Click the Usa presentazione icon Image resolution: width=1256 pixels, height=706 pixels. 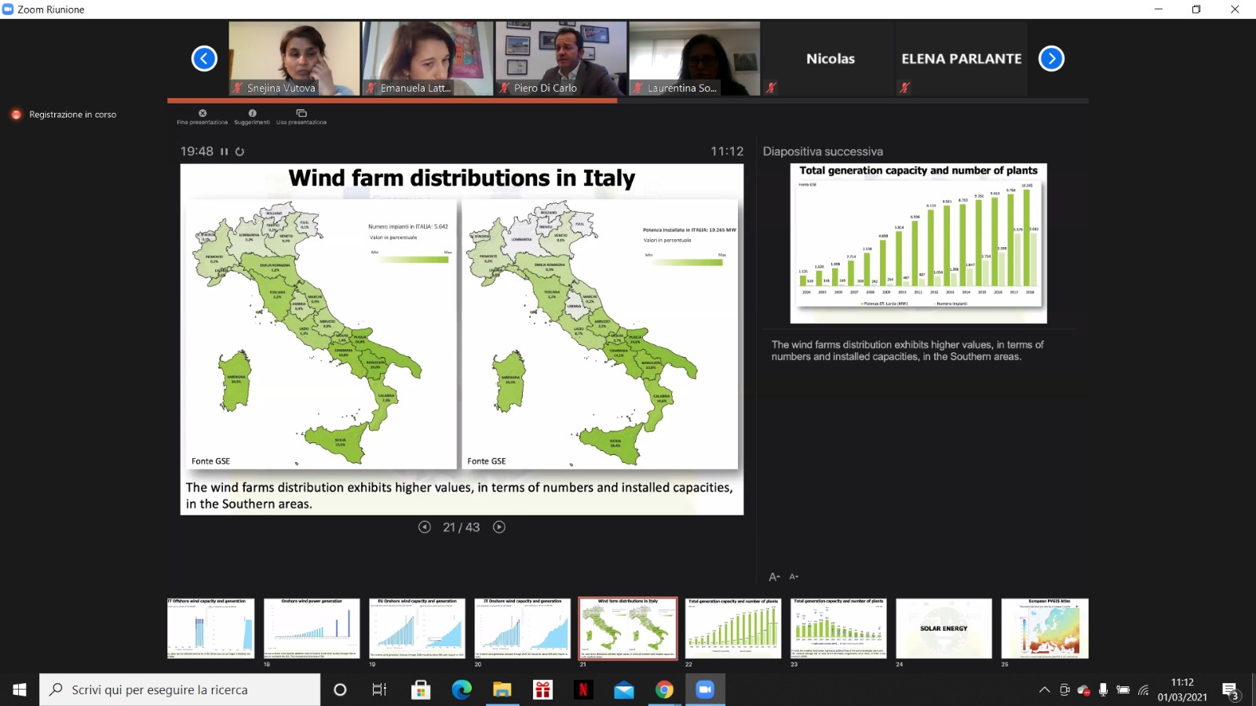pos(301,114)
